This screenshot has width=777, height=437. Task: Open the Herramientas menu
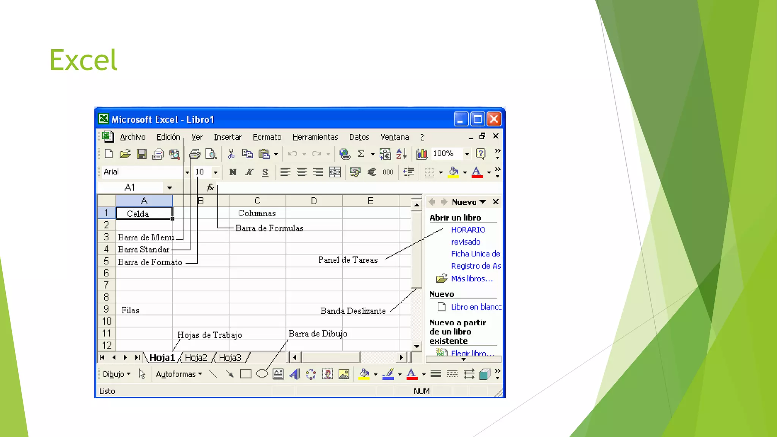click(x=315, y=137)
